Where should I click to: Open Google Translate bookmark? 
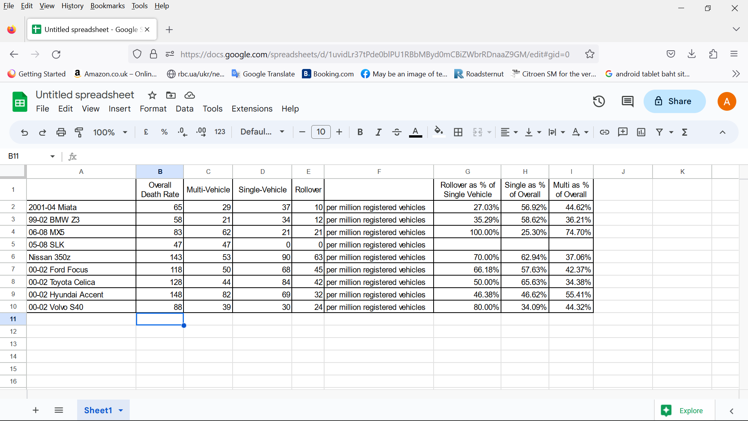coord(263,74)
